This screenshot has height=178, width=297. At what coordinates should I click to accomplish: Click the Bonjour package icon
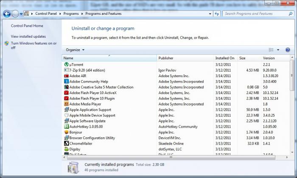[x=66, y=132]
